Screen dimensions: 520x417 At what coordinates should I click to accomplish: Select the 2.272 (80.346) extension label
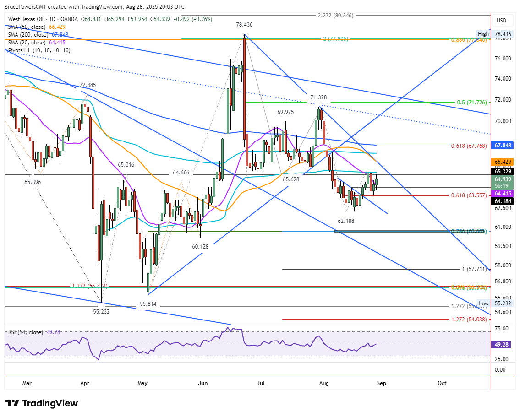pyautogui.click(x=336, y=15)
